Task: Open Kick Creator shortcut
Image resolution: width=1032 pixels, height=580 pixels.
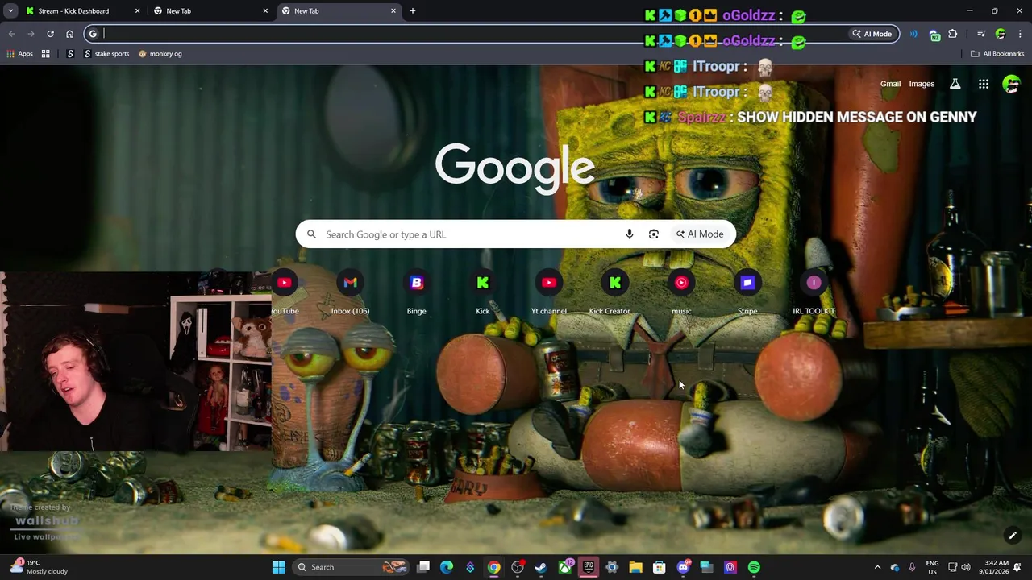Action: [614, 293]
